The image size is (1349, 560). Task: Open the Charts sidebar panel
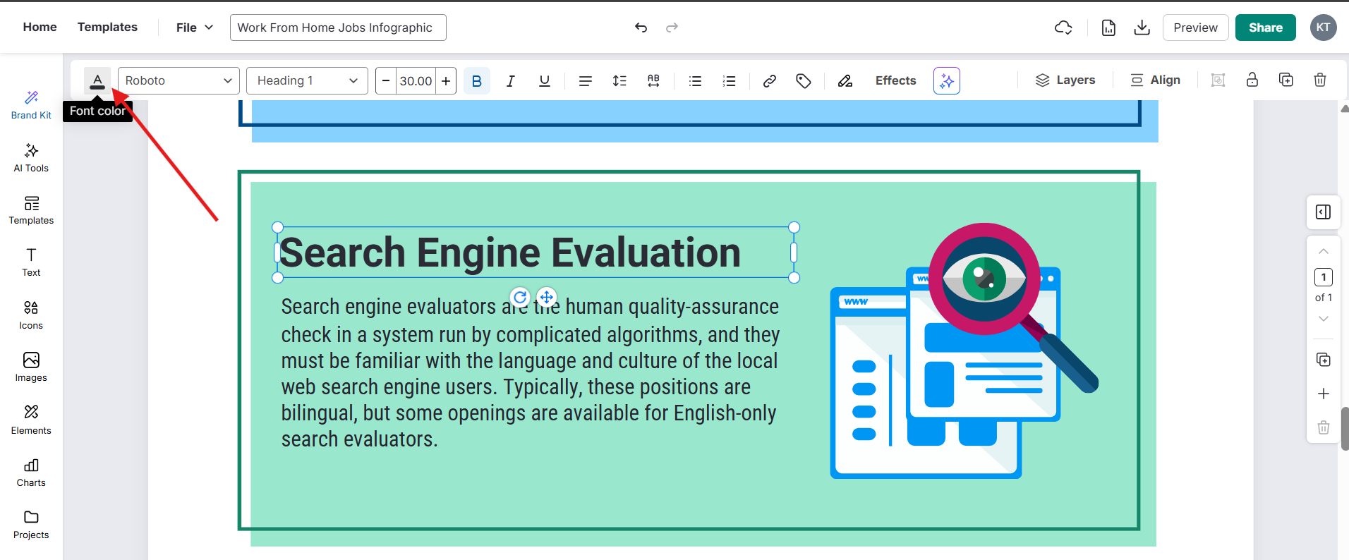point(31,473)
